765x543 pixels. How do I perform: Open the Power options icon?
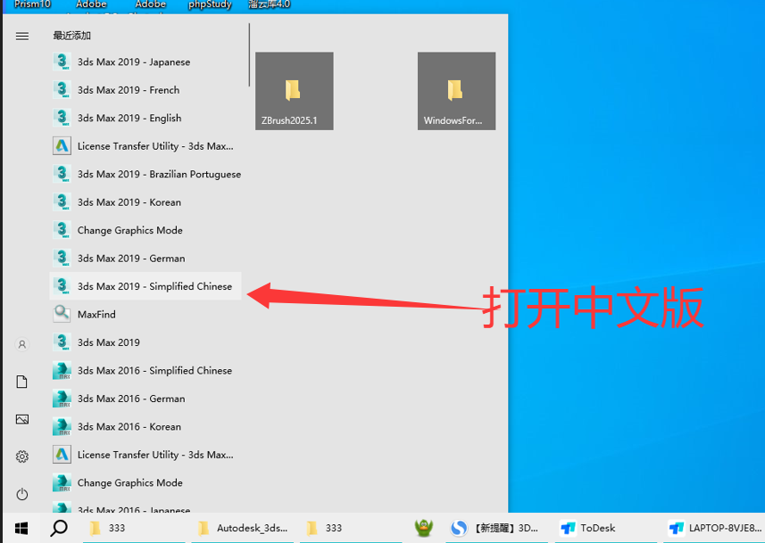pos(22,494)
